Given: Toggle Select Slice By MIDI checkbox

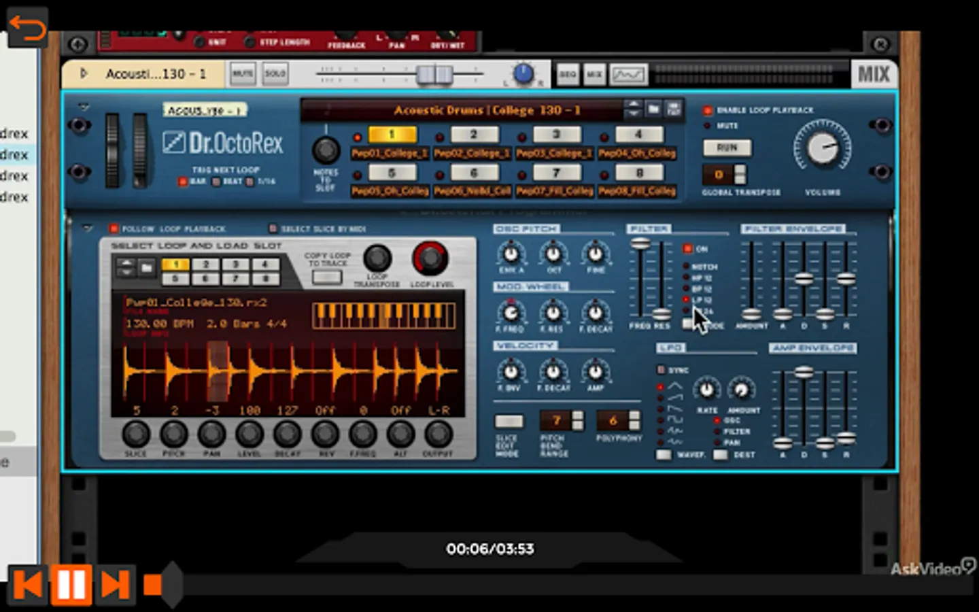Looking at the screenshot, I should [273, 228].
